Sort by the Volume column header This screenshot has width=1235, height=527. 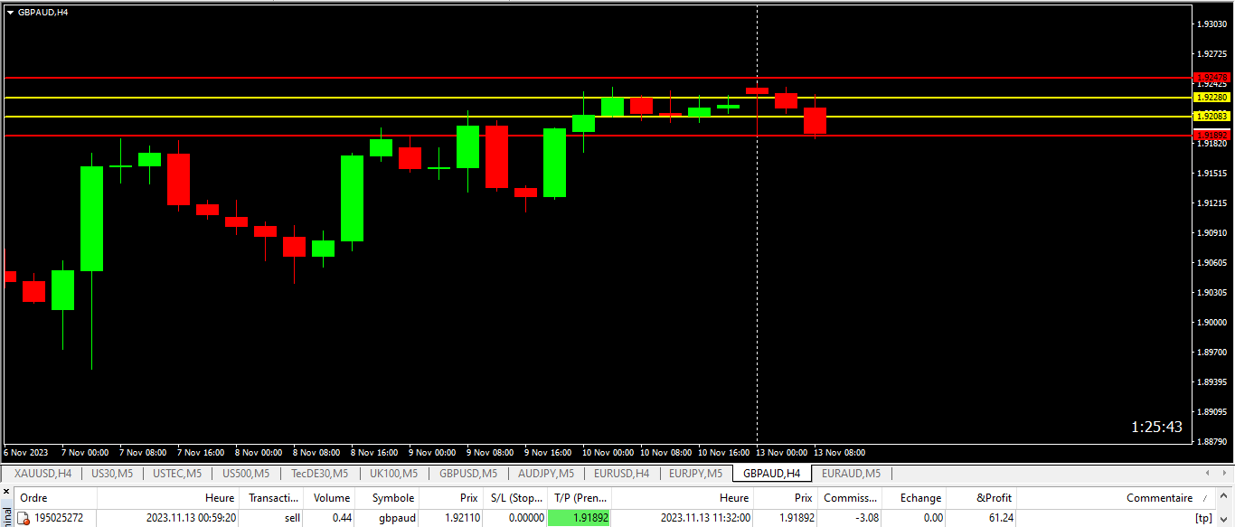coord(329,498)
